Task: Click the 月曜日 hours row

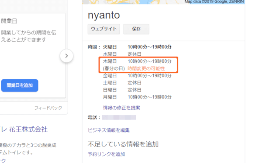Action: [137, 97]
